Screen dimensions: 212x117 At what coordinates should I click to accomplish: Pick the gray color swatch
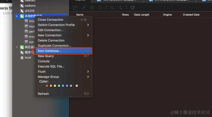71,86
